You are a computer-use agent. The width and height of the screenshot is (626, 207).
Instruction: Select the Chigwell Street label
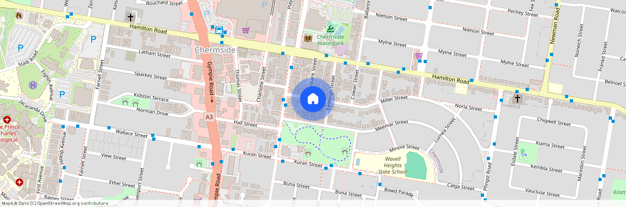pyautogui.click(x=554, y=122)
